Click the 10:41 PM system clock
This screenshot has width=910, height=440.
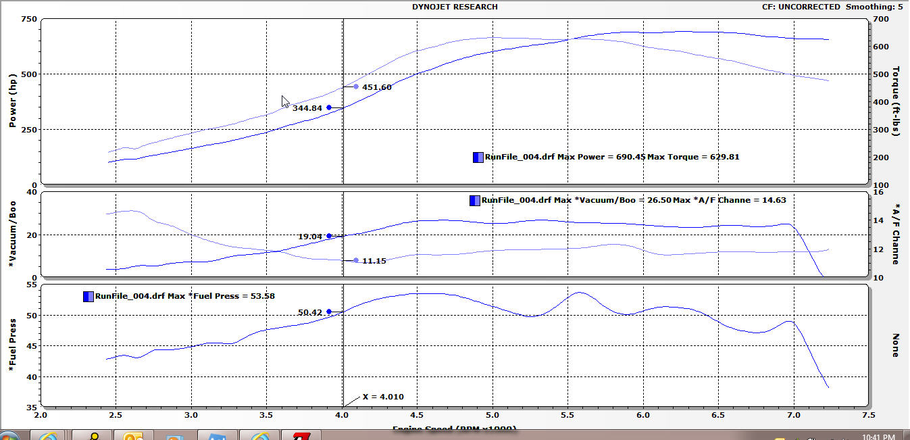coord(879,437)
